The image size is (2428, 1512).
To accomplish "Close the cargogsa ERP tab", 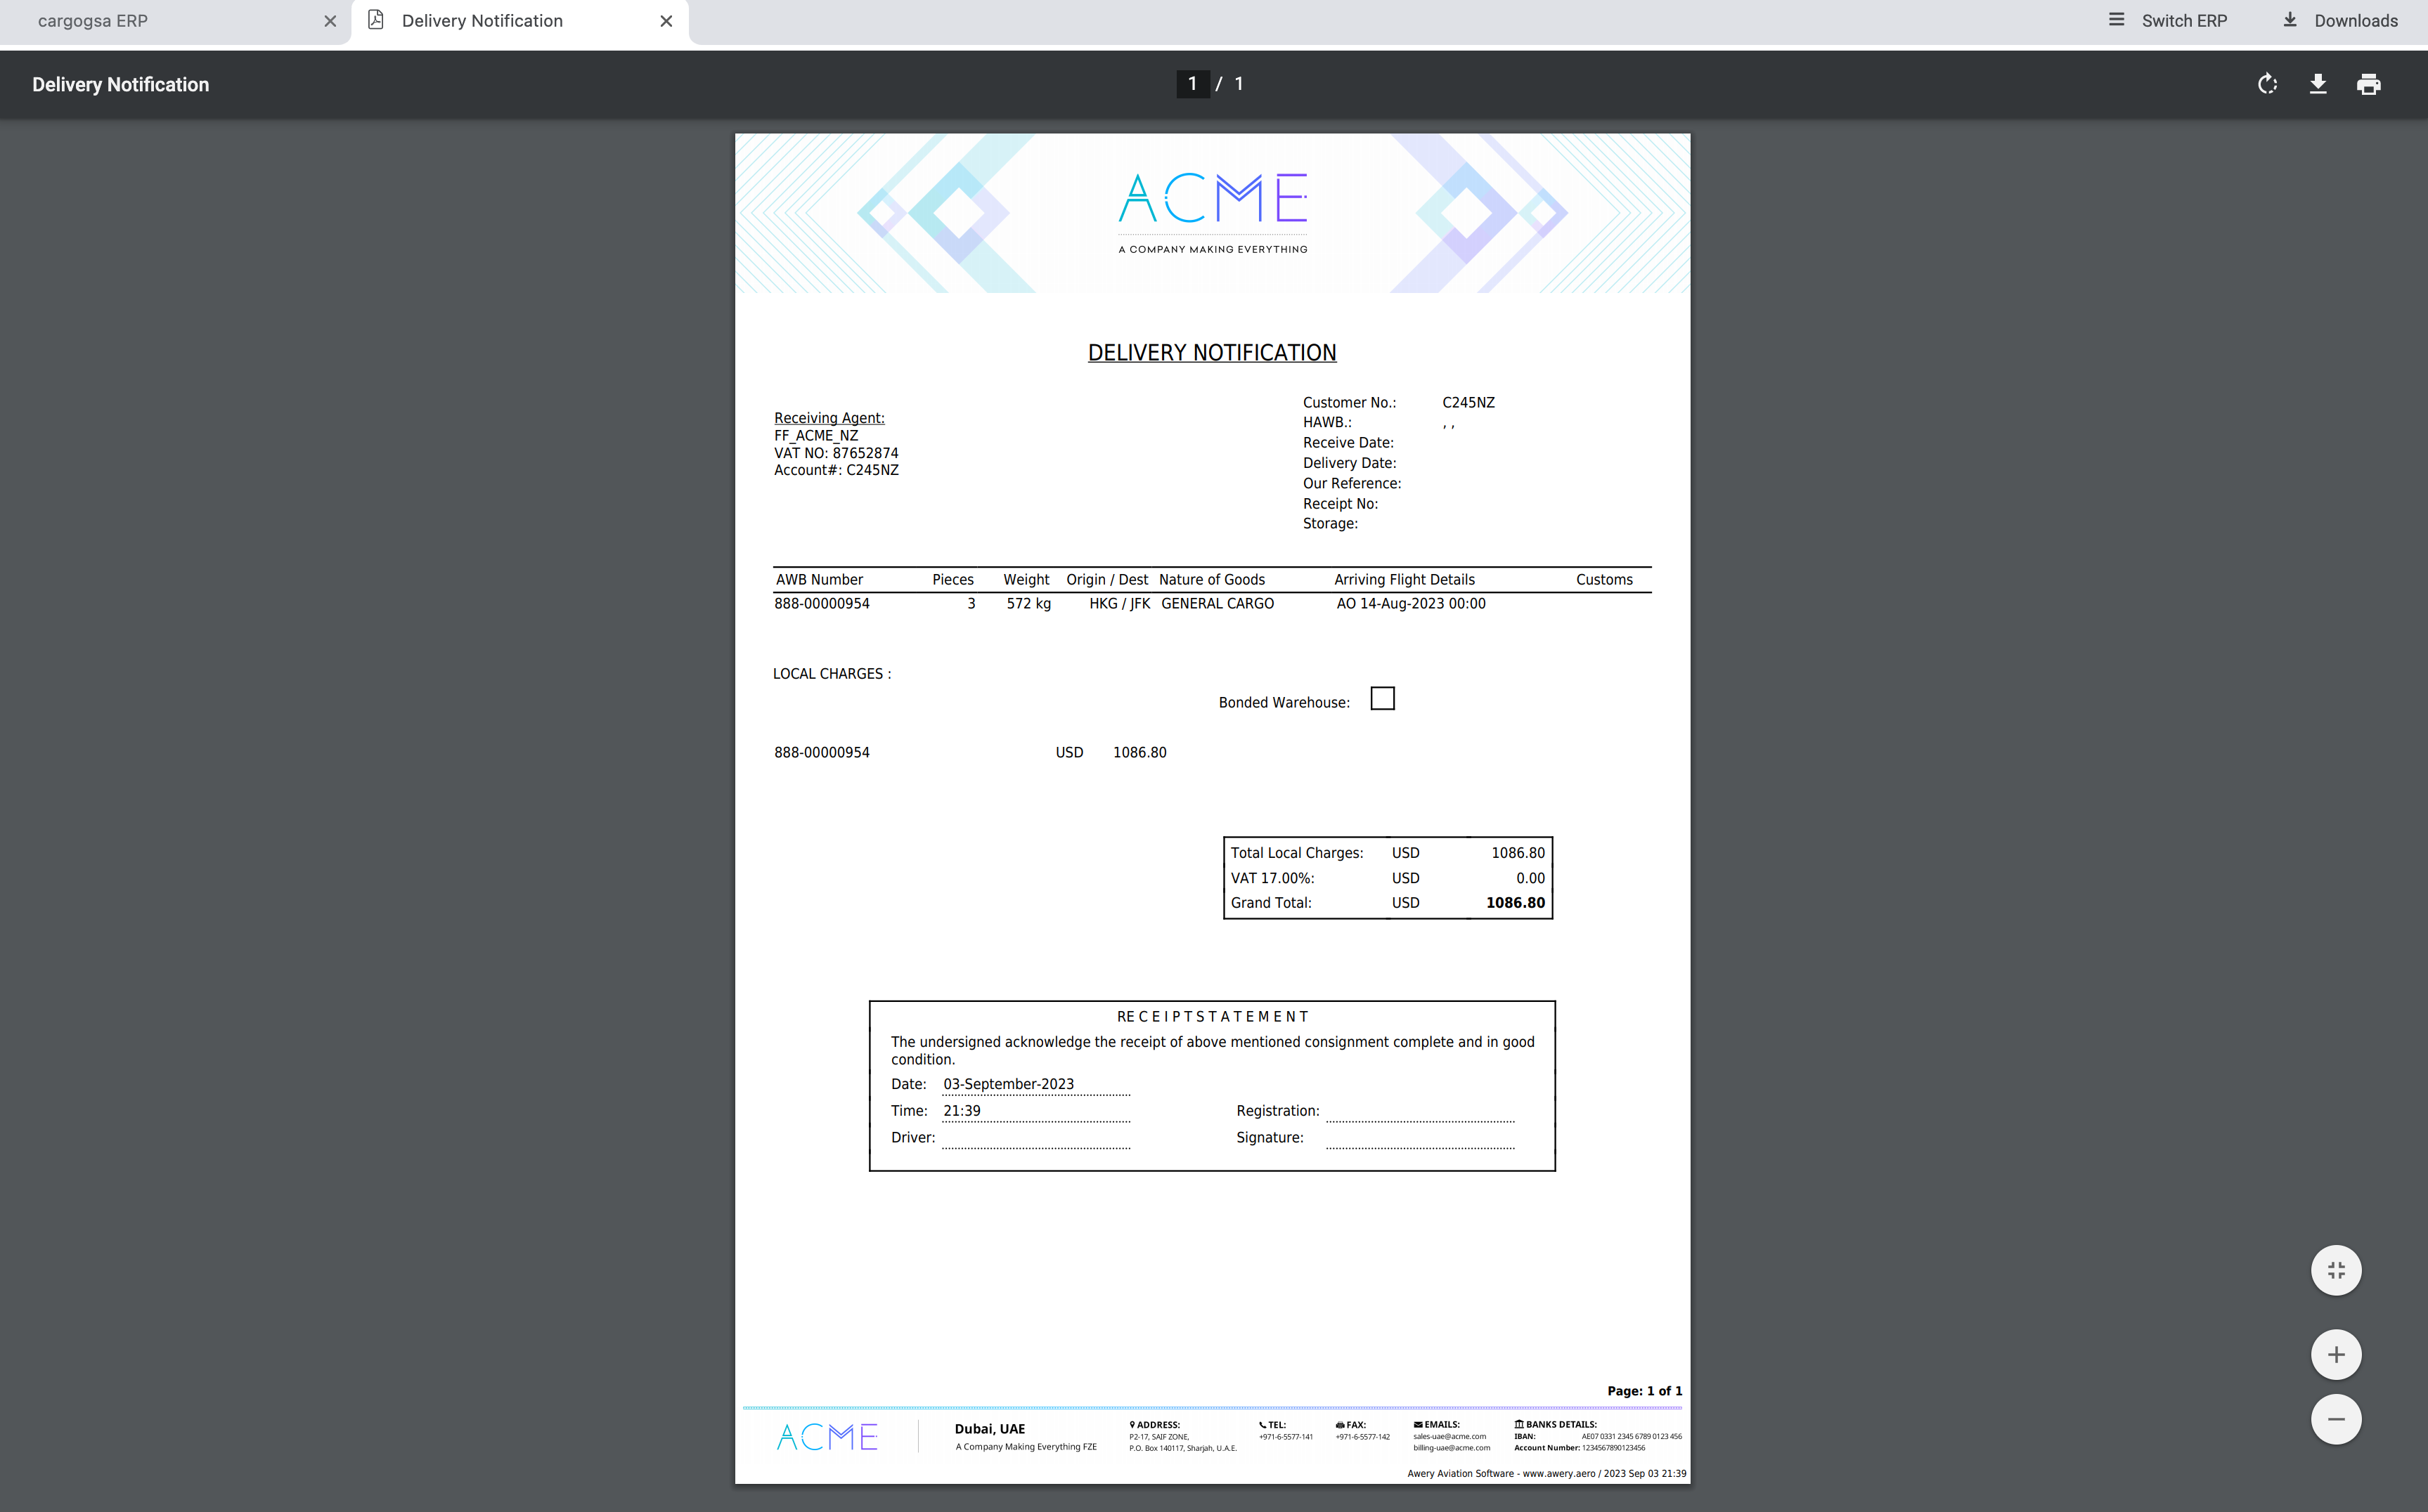I will (x=330, y=21).
